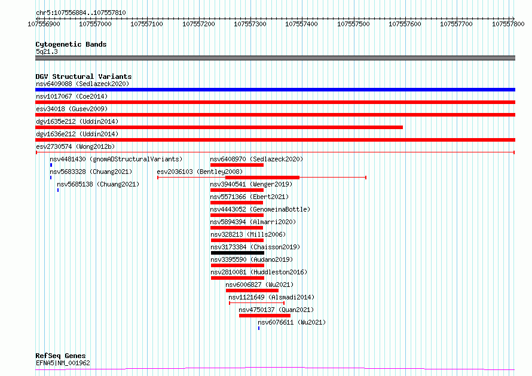Image resolution: width=532 pixels, height=376 pixels.
Task: Open the nsv3395590 (Audano2019) label
Action: point(252,259)
